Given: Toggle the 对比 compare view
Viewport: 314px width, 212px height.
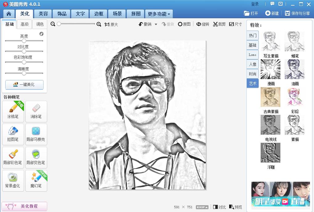Looking at the screenshot, I should click(220, 207).
